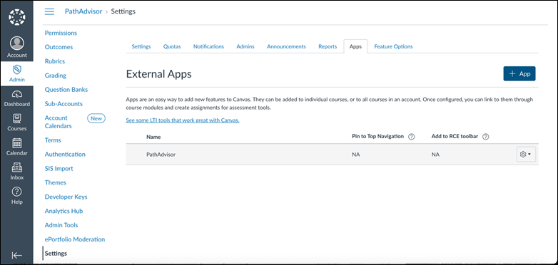Select Settings in the account menu
The height and width of the screenshot is (265, 558).
[56, 254]
